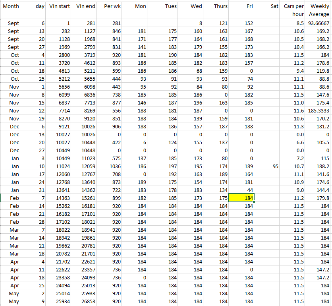Select the Weekly Average header cell
Screen dimensions: 332x306
coord(319,10)
